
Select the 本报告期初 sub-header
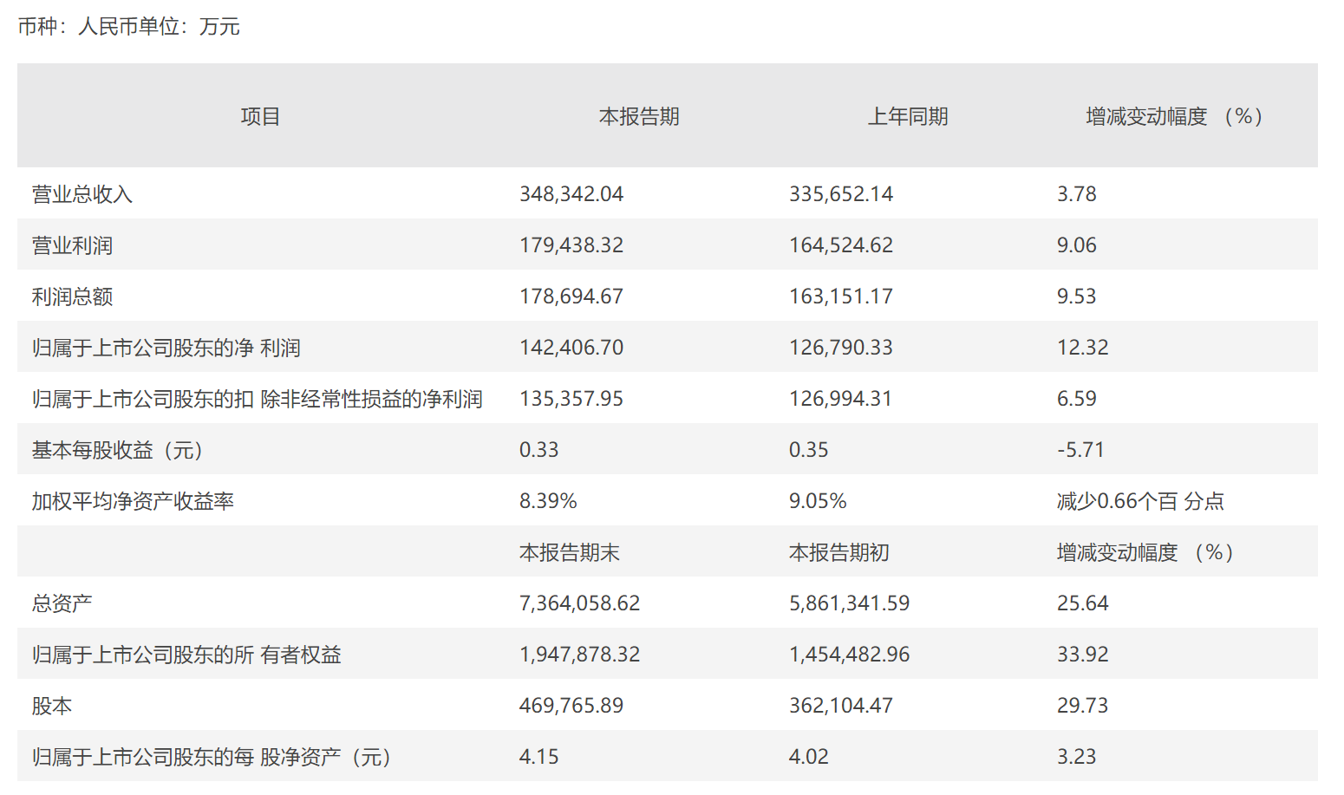(x=839, y=552)
